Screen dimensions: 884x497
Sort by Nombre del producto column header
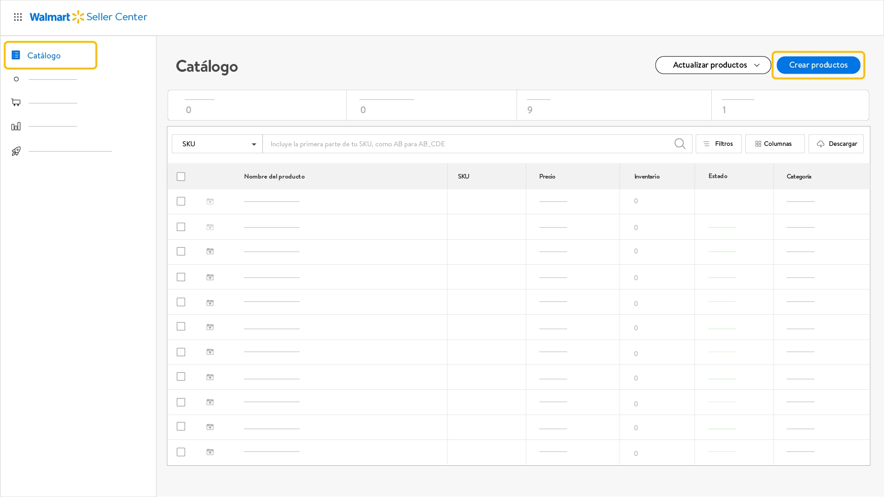[274, 177]
